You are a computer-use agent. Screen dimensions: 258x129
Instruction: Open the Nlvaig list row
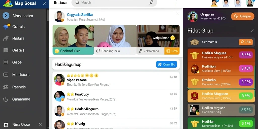116,124
